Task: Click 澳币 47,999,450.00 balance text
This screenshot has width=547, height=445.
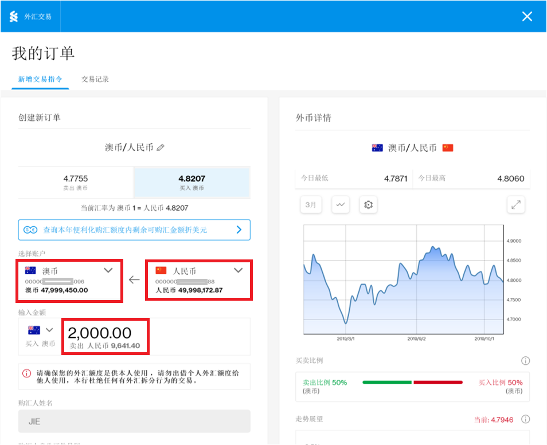Action: [57, 290]
